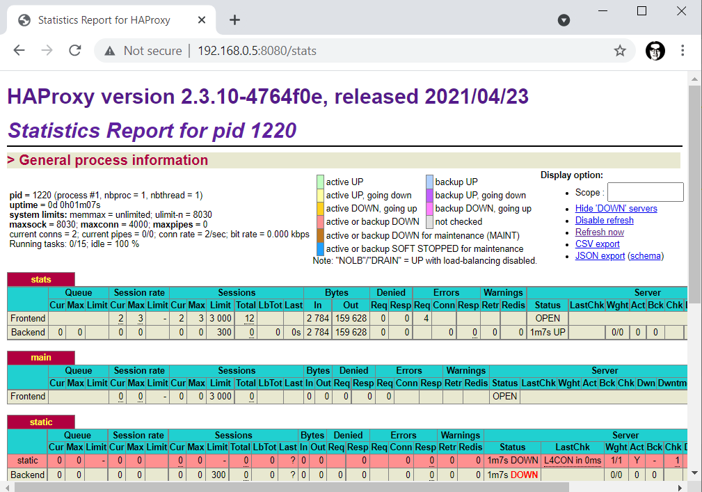Image resolution: width=702 pixels, height=492 pixels.
Task: Click Refresh now link
Action: (600, 232)
